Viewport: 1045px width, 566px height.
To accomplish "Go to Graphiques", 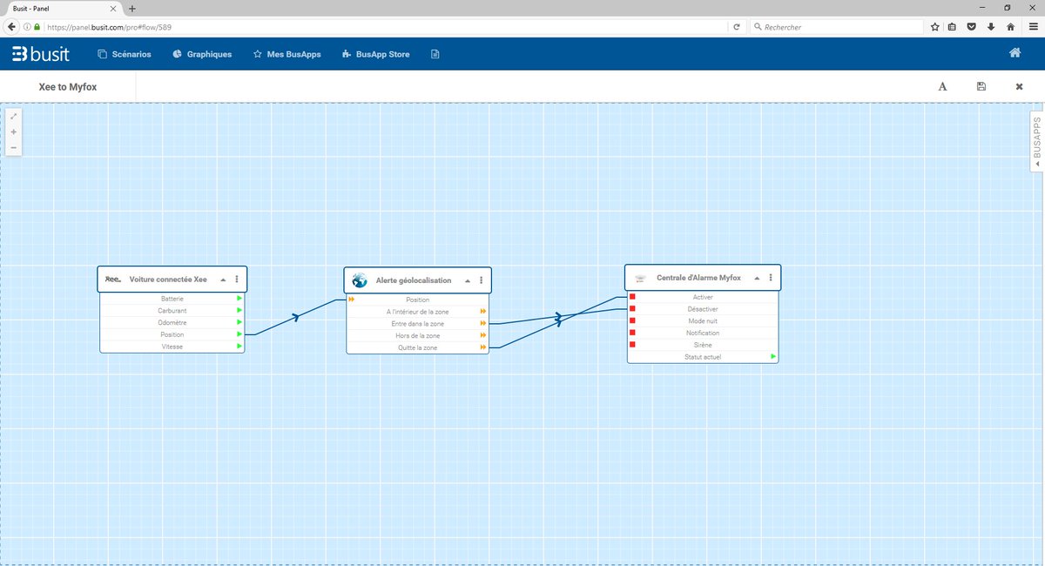I will [x=202, y=54].
